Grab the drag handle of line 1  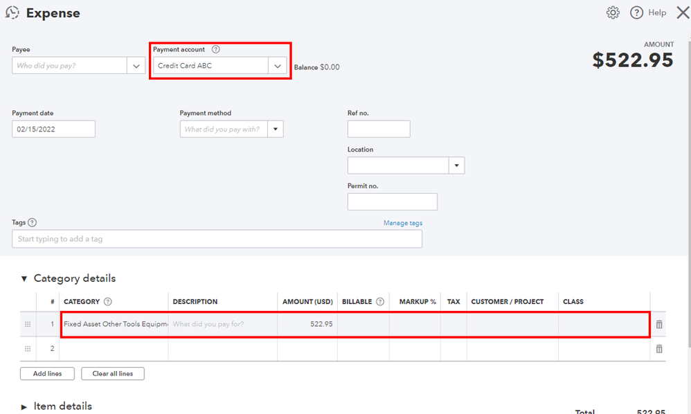[28, 324]
